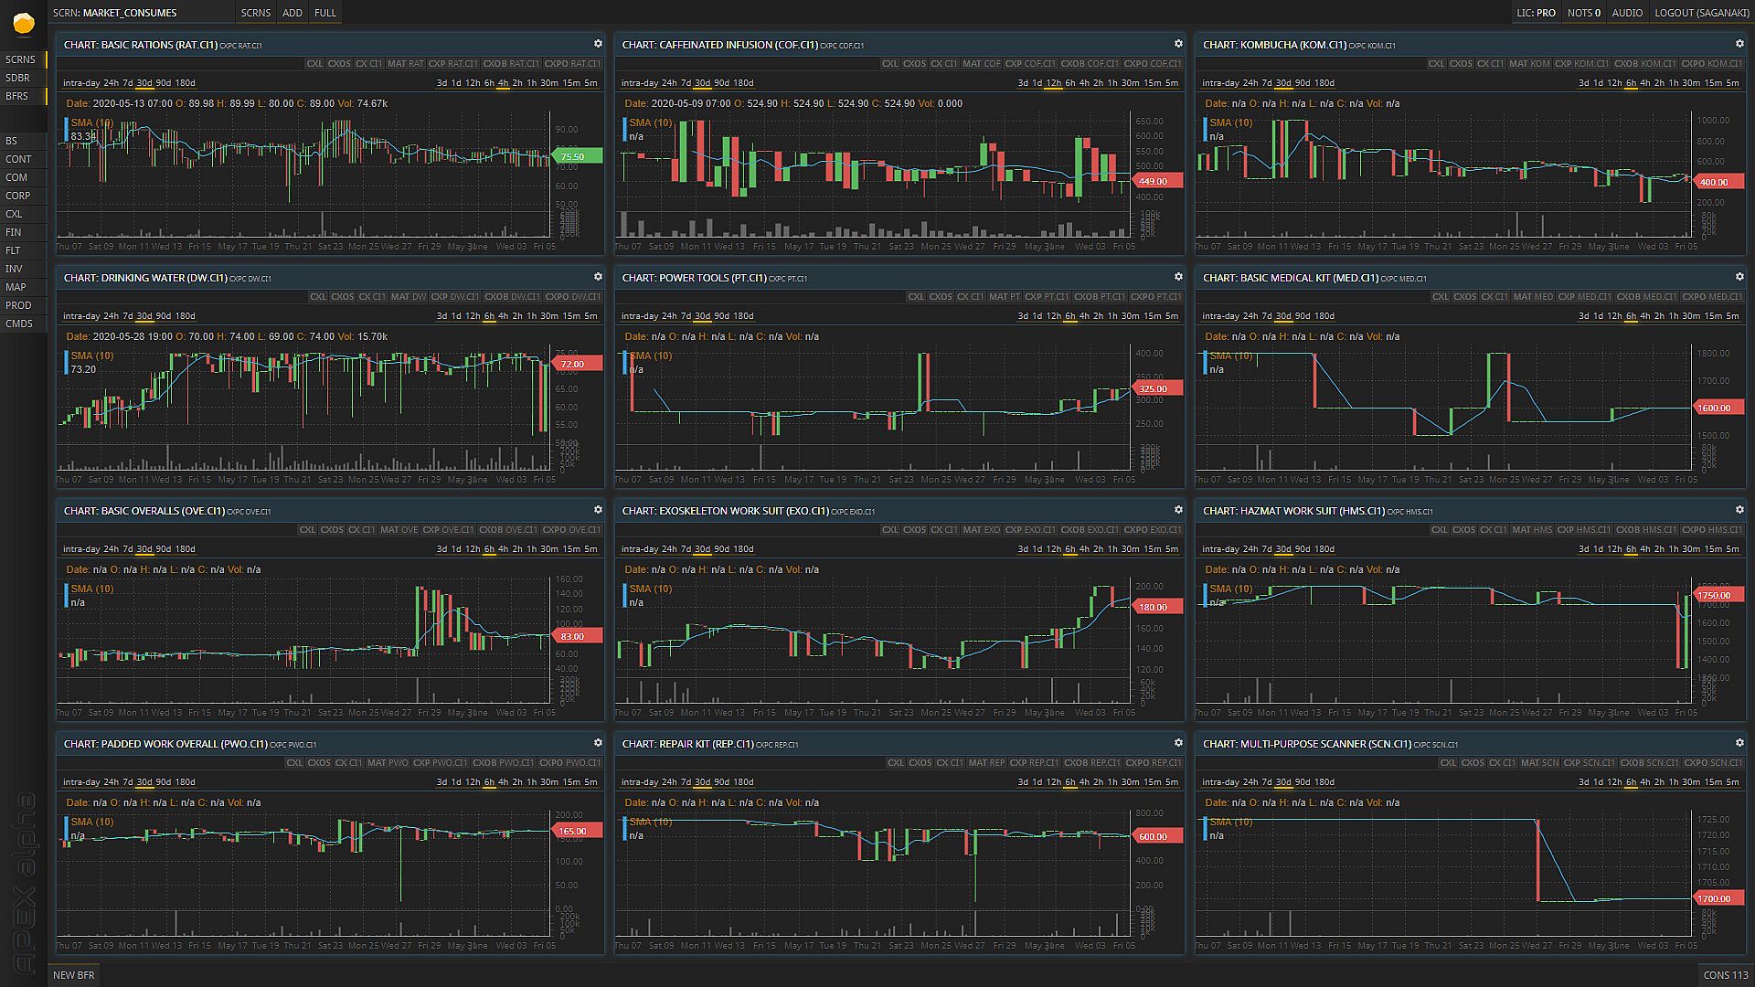This screenshot has height=987, width=1755.
Task: Expand the SCRNS screens list in top bar
Action: (x=256, y=13)
